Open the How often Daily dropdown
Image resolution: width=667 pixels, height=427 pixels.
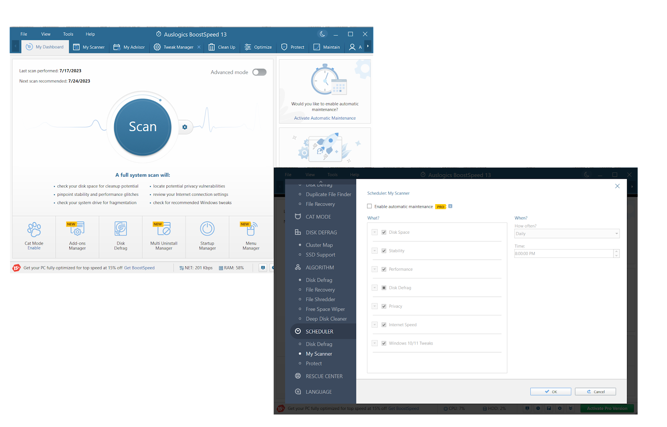coord(567,234)
